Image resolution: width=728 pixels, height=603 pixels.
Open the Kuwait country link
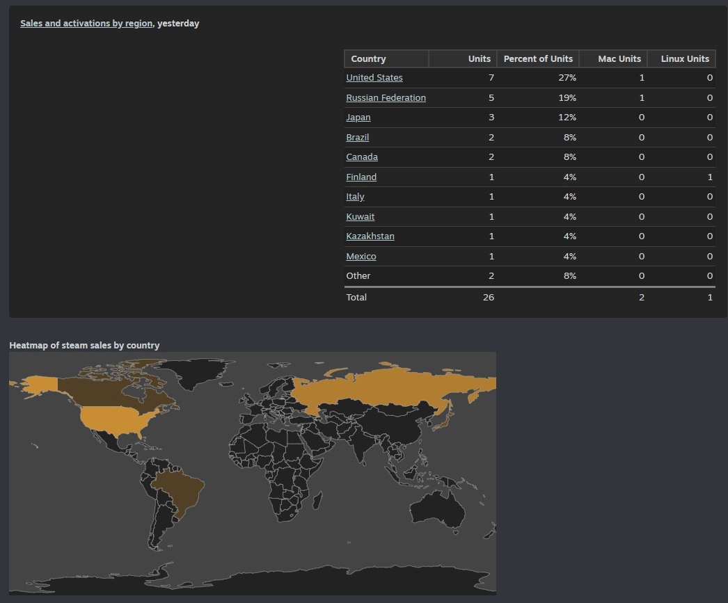pyautogui.click(x=361, y=216)
